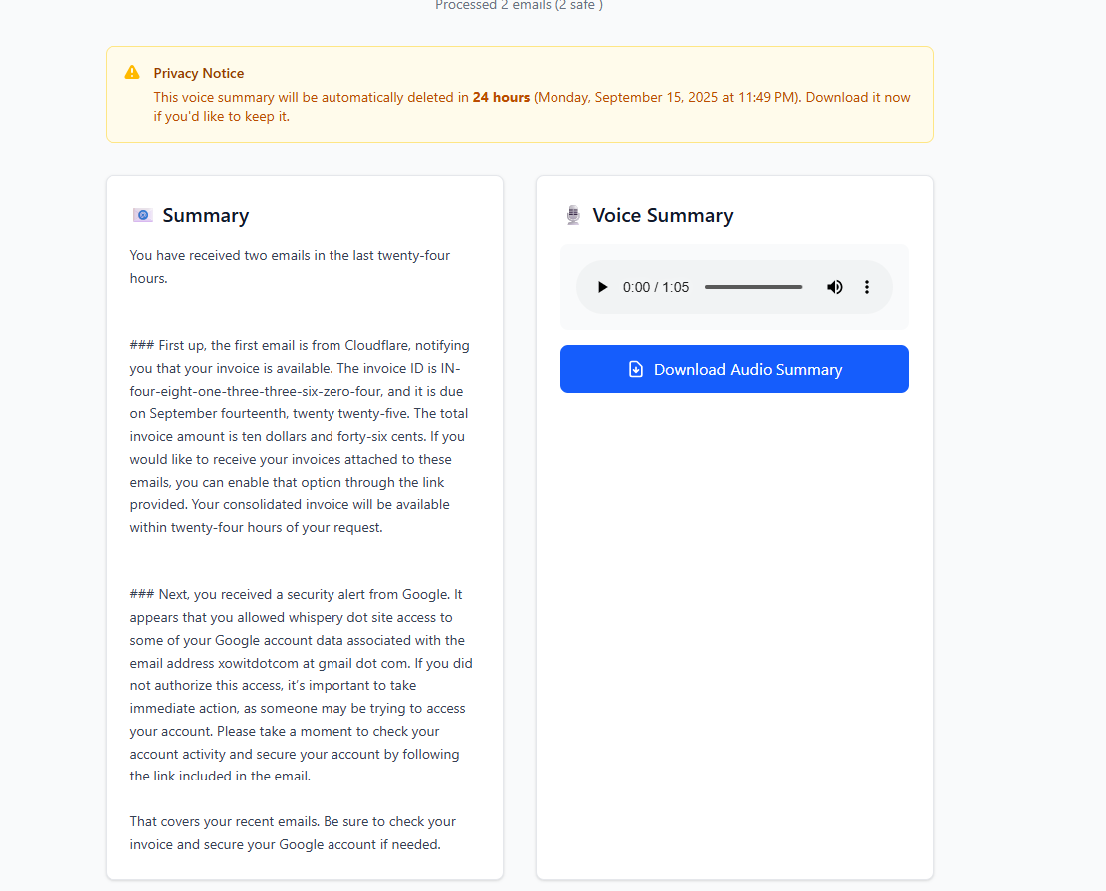Mute the audio player volume
Image resolution: width=1106 pixels, height=891 pixels.
834,287
